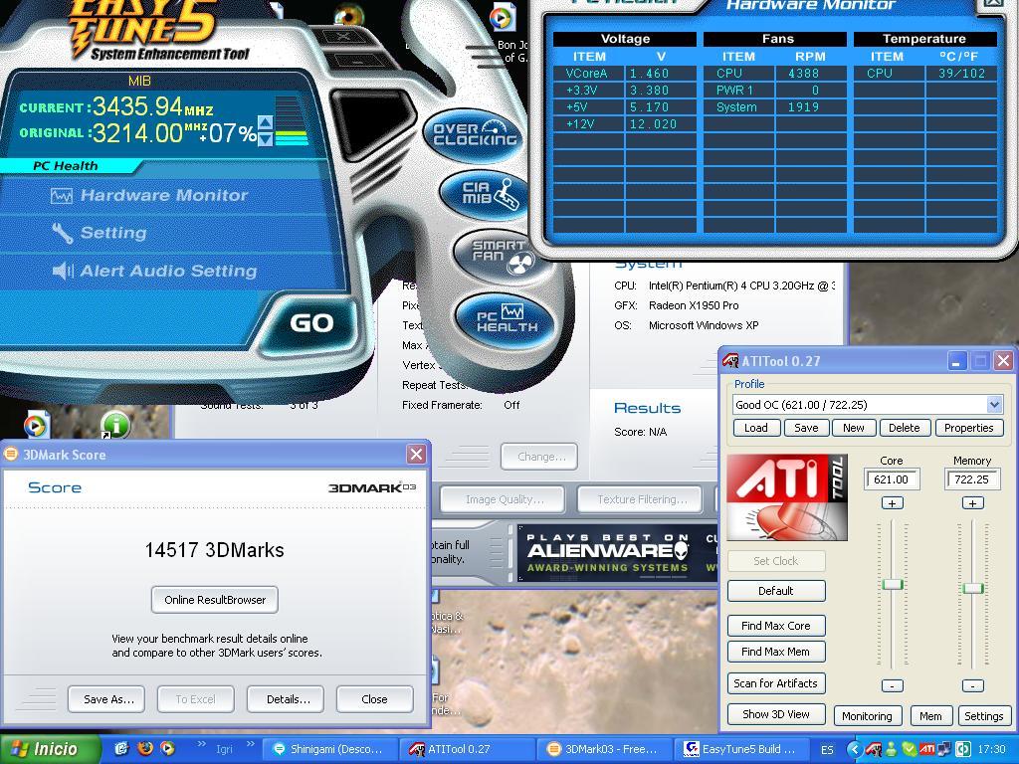Switch to Shinigami messenger taskbar window
Image resolution: width=1019 pixels, height=764 pixels.
tap(328, 749)
